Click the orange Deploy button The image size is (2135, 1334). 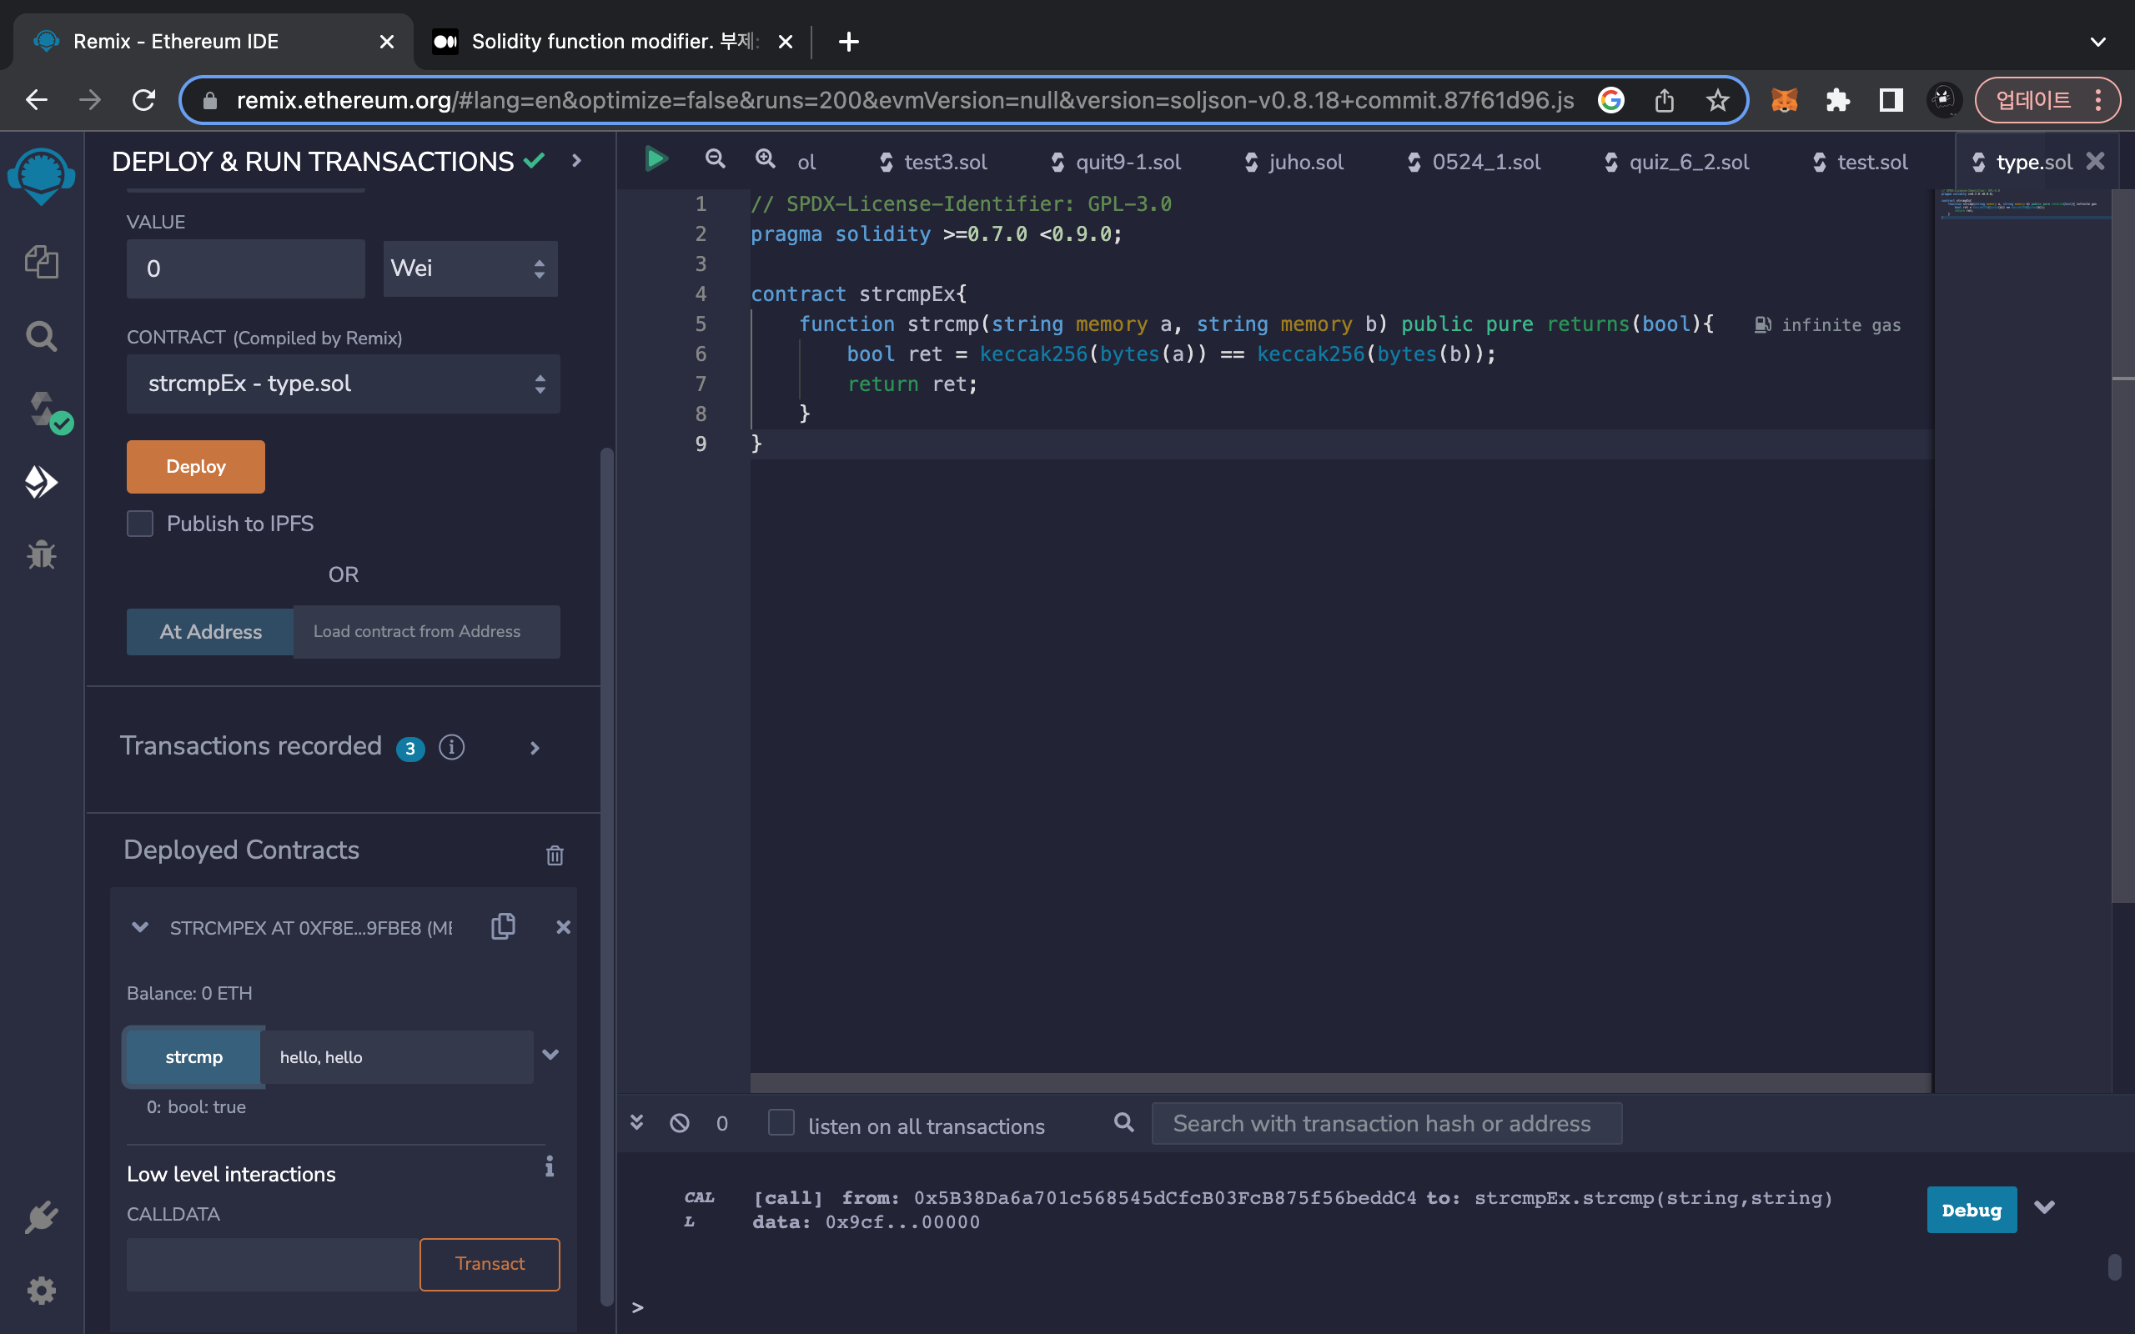(x=196, y=467)
